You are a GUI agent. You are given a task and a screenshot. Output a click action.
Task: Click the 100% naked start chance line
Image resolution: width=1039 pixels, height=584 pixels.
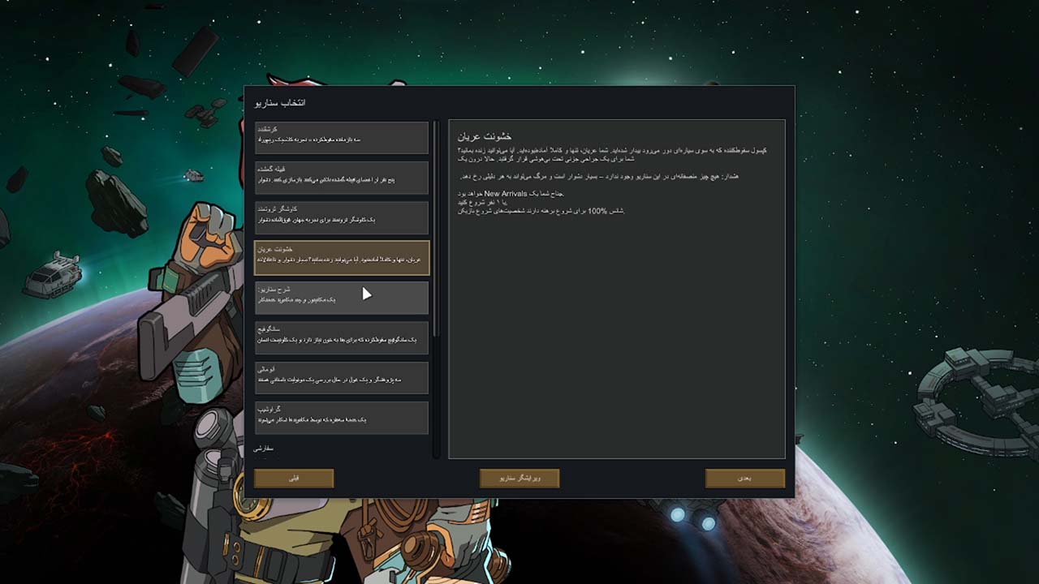[x=541, y=211]
